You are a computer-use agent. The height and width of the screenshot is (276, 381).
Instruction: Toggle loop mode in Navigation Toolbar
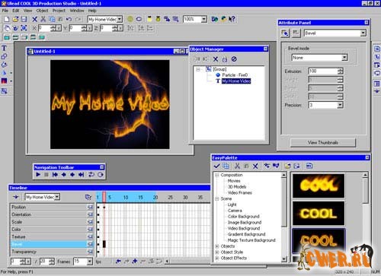(x=91, y=175)
